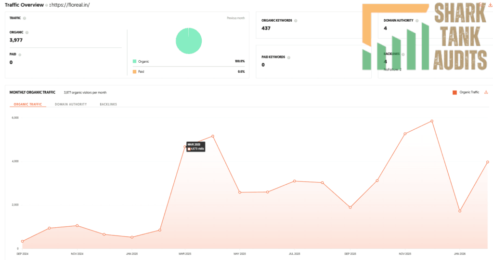Select the Oct 2025 data point
Viewport: 493px width, 260px height.
click(x=377, y=181)
